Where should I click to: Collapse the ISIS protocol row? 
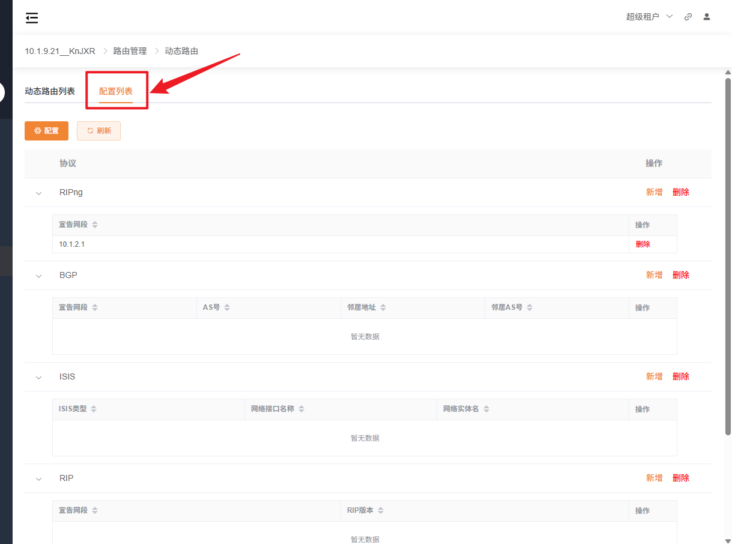(x=39, y=378)
